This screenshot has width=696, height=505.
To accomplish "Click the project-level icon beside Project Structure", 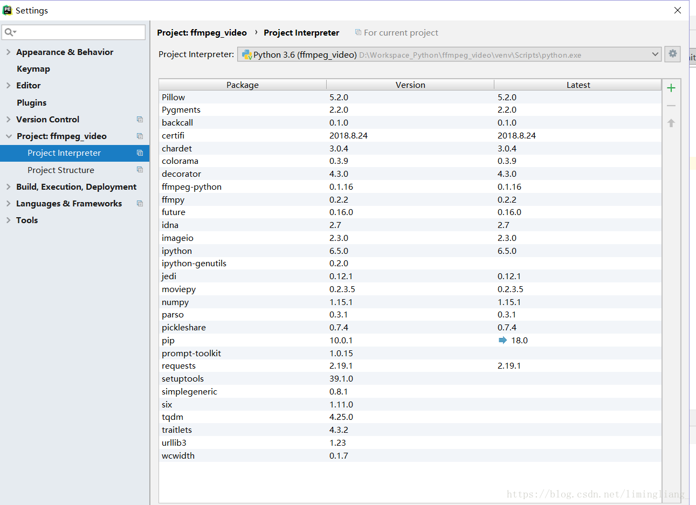I will [x=140, y=170].
